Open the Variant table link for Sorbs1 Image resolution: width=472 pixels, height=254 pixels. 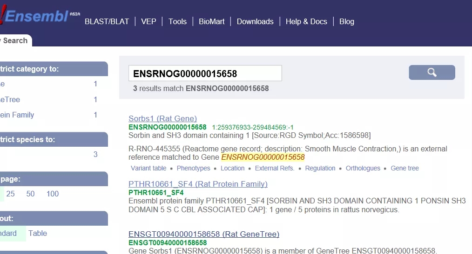(148, 168)
